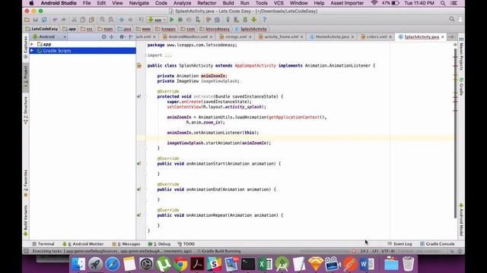Click onAnimationRepeat gutter implement icon

pos(138,215)
